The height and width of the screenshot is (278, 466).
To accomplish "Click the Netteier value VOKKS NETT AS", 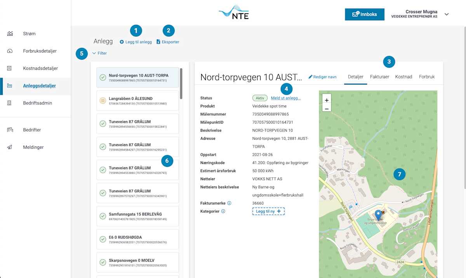I will coord(267,179).
